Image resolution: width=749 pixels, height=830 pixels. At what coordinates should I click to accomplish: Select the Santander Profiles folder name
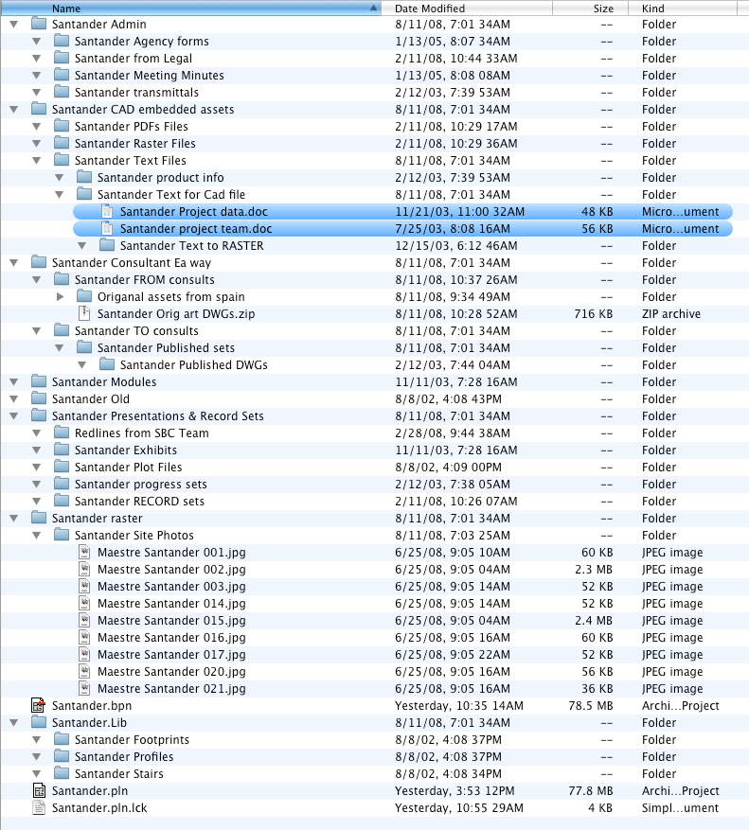(x=123, y=756)
